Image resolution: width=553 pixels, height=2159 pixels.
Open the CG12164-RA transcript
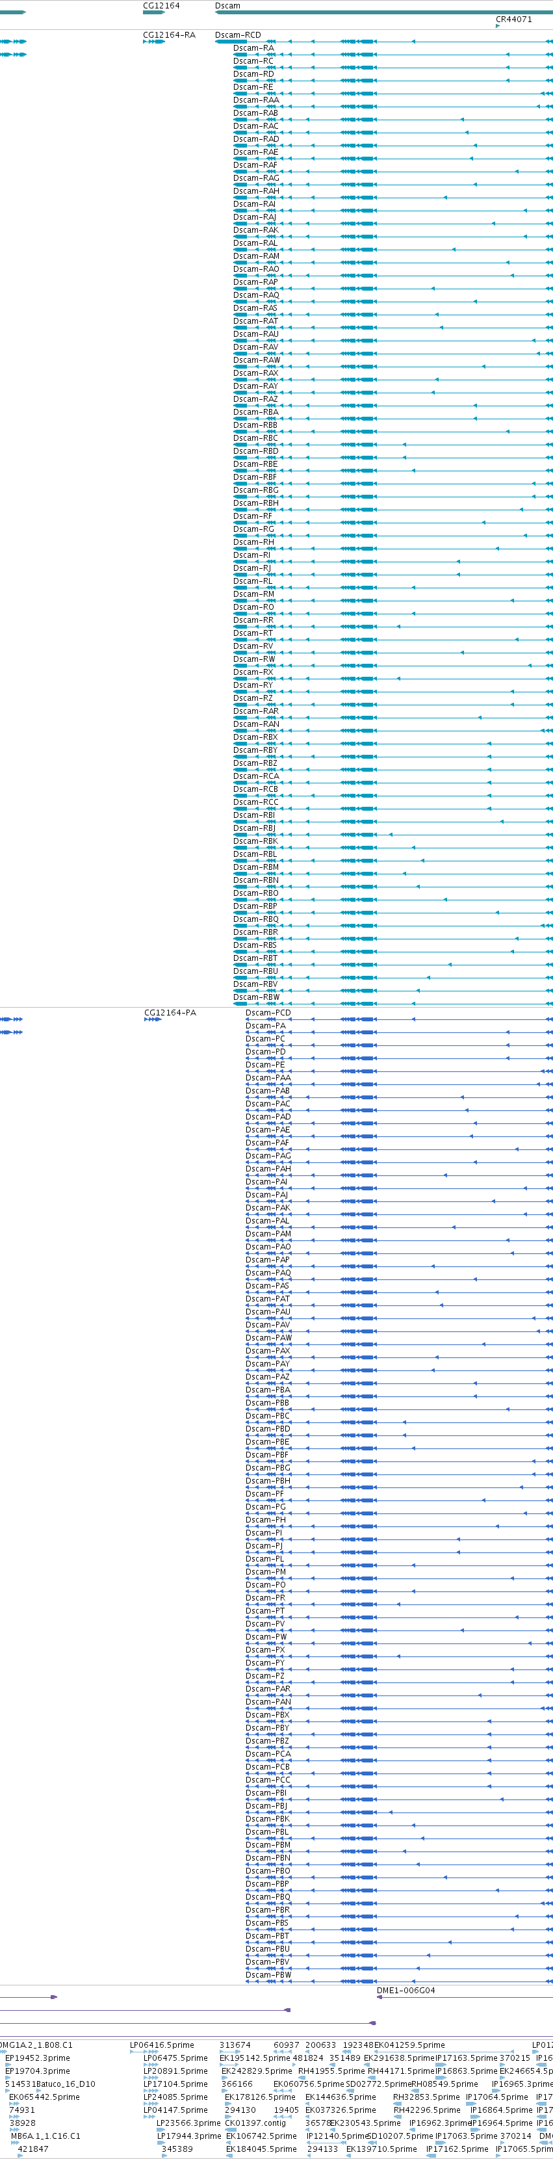point(168,35)
